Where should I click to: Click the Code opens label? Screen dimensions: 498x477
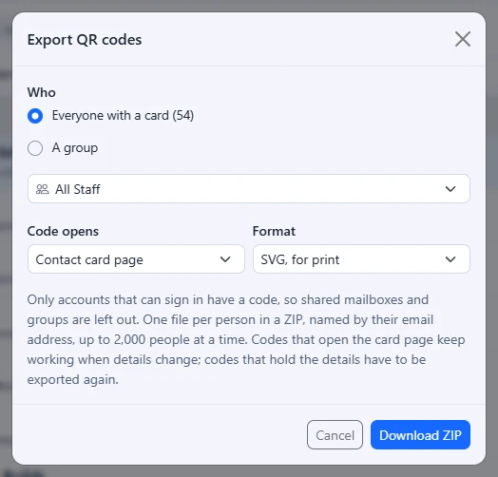coord(63,231)
